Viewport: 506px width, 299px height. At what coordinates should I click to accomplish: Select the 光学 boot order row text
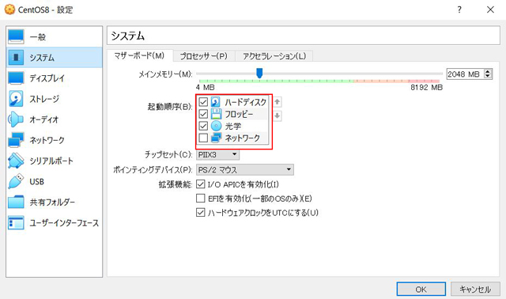coord(233,126)
